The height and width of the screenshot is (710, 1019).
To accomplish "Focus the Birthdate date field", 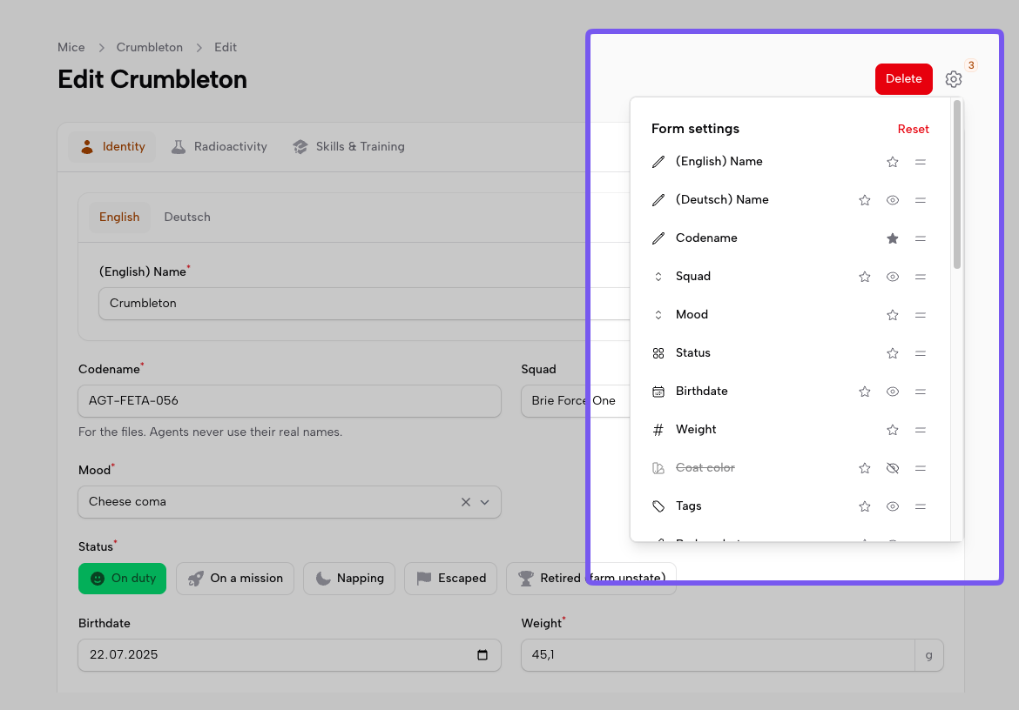I will (x=289, y=655).
